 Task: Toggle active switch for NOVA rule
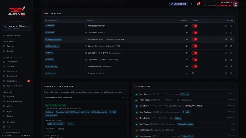pyautogui.click(x=194, y=53)
